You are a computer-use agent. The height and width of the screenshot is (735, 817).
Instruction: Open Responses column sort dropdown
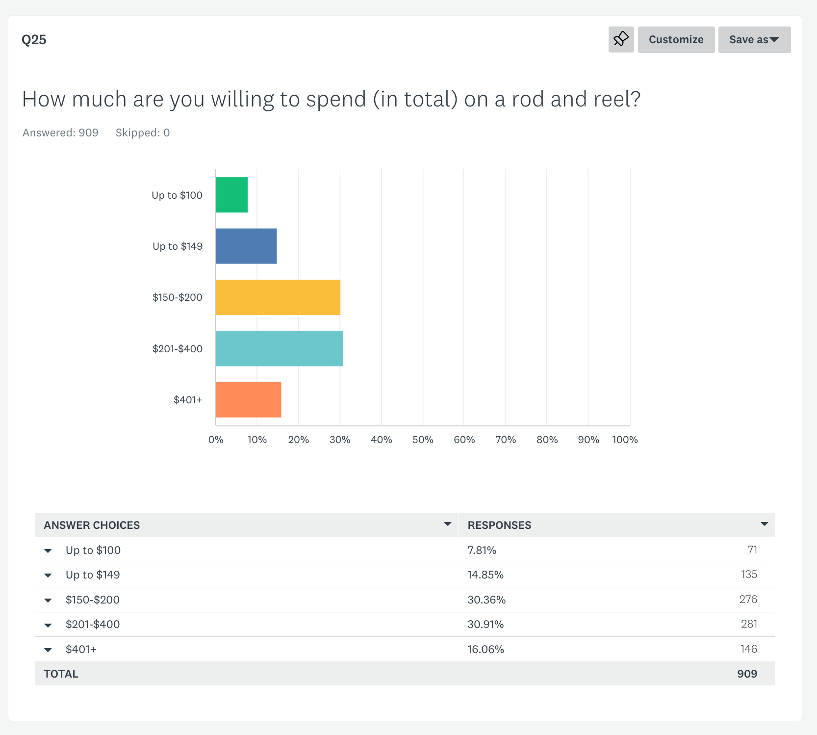[x=764, y=524]
